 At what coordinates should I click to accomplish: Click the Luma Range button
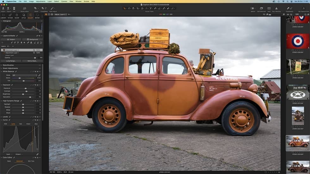(x=11, y=61)
